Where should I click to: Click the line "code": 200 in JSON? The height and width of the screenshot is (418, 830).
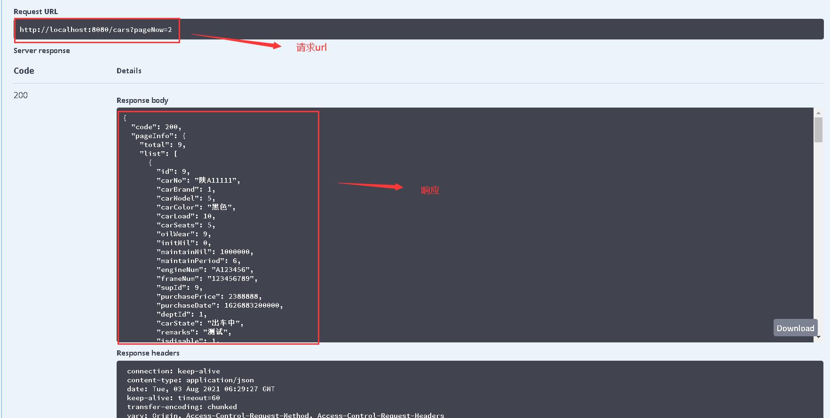156,127
